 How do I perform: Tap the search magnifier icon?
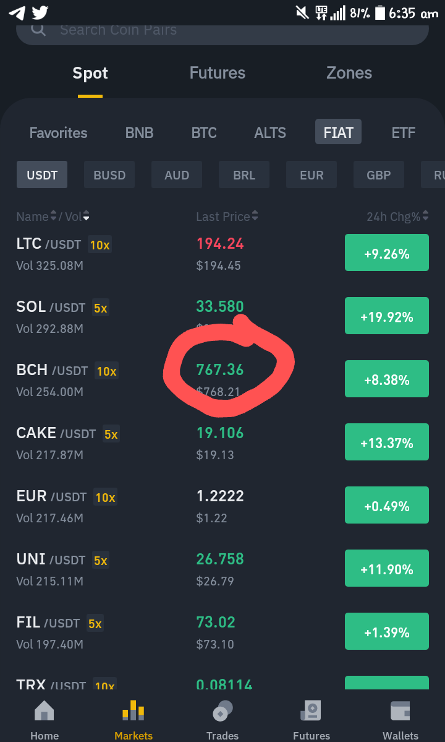[x=38, y=29]
